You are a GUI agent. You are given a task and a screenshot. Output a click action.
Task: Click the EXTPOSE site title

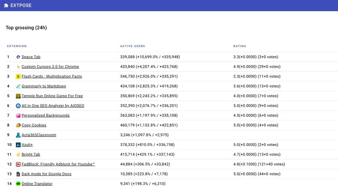21,6
